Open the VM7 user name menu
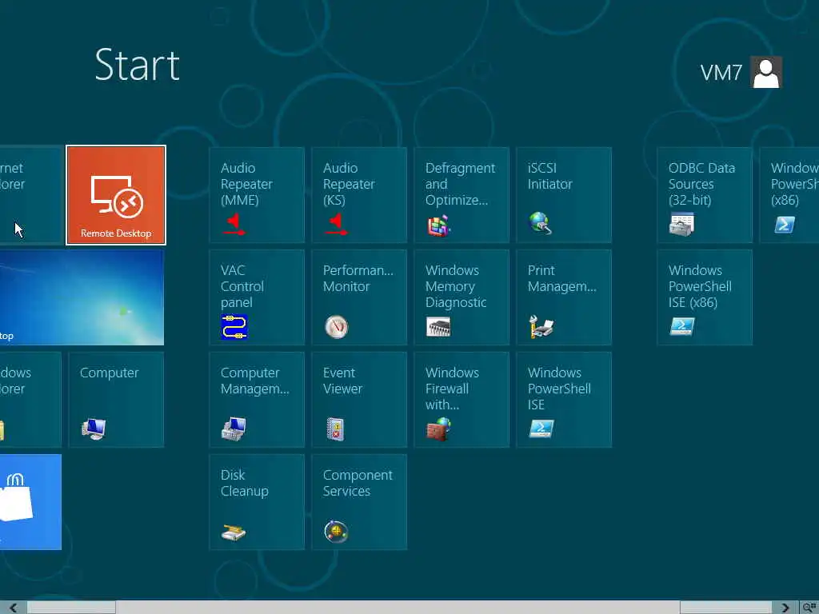 721,73
